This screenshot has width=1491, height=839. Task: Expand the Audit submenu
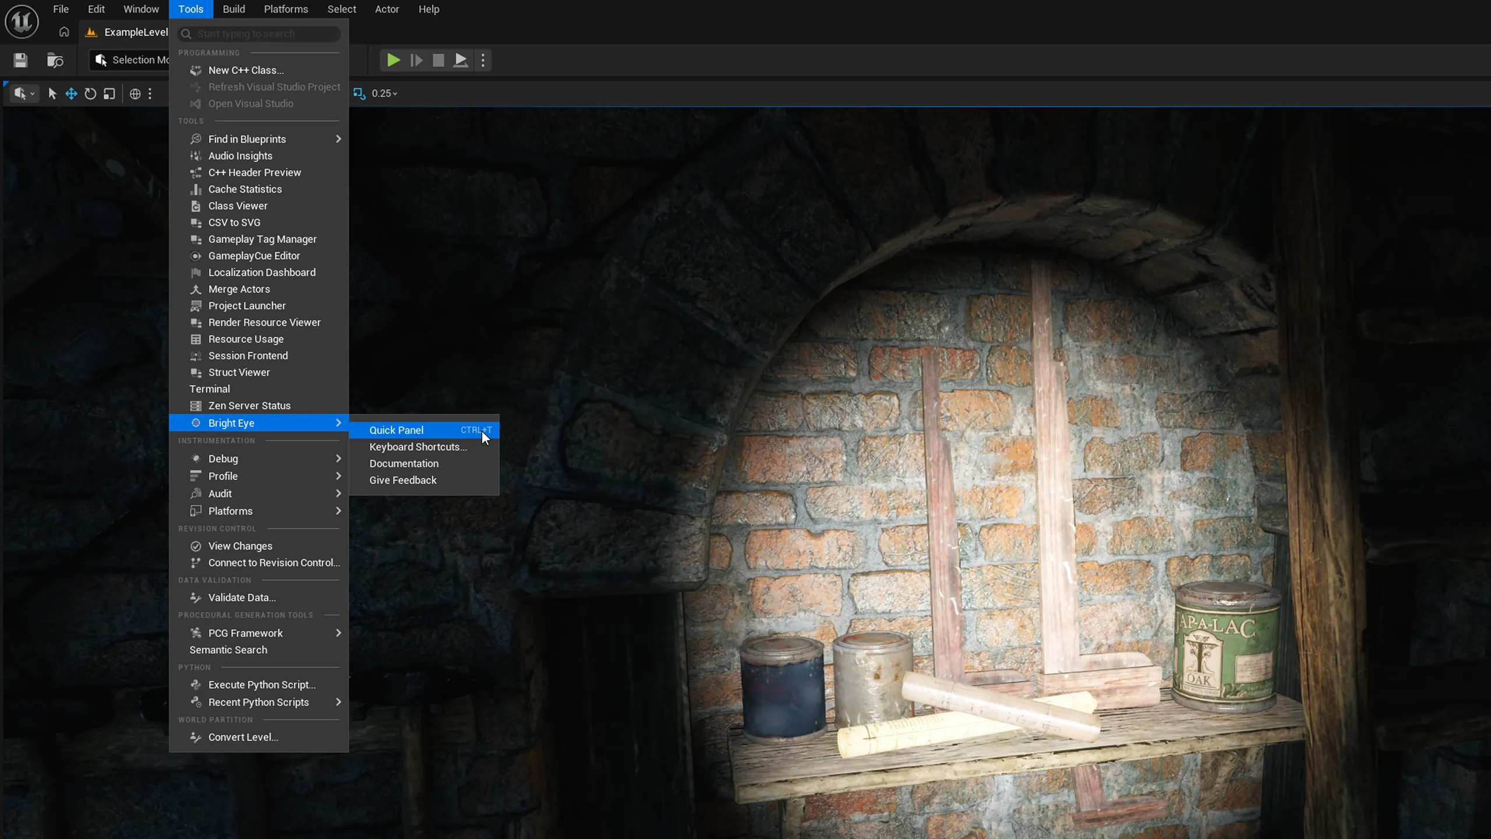coord(259,493)
